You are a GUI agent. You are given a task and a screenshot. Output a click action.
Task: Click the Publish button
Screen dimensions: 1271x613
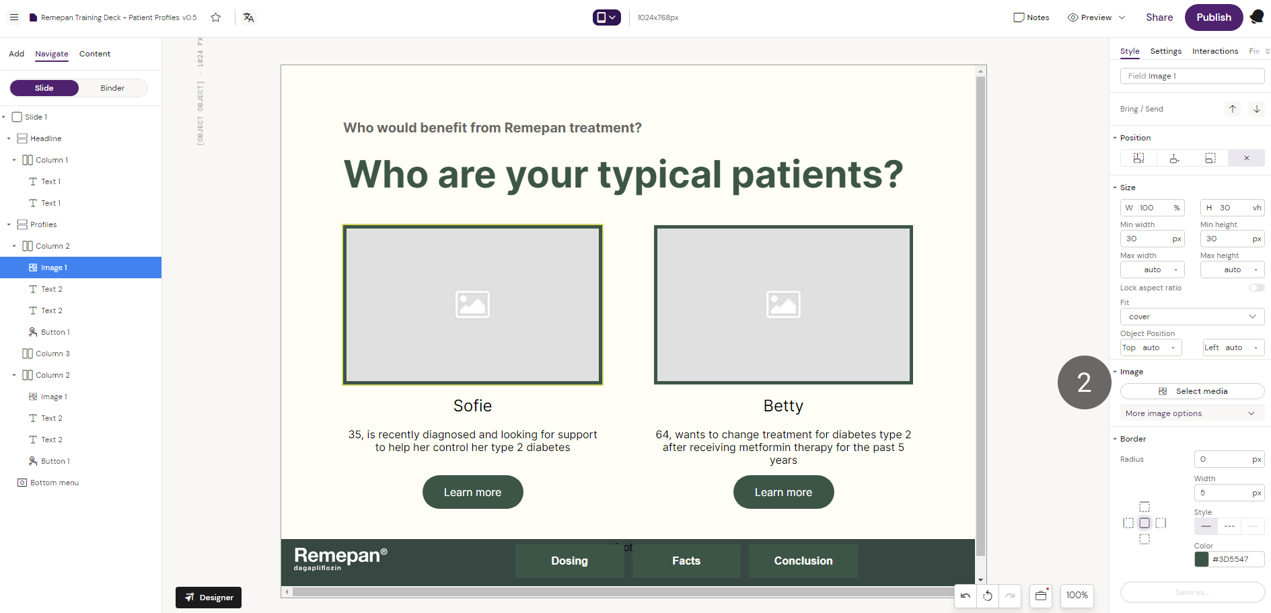point(1213,17)
